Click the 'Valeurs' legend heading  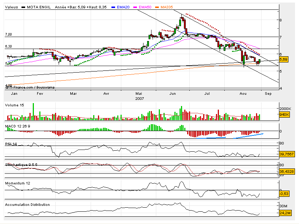(11, 7)
